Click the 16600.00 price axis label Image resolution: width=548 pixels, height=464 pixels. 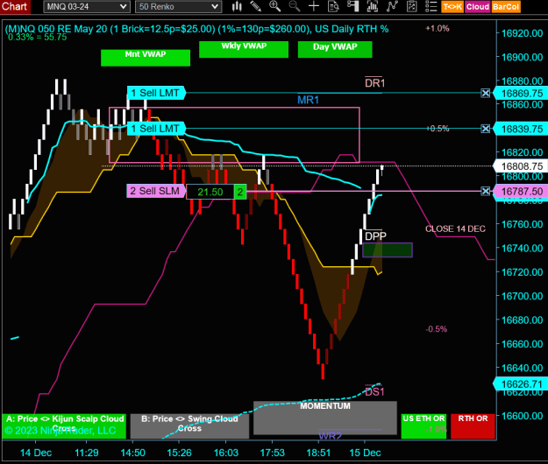tap(522, 416)
